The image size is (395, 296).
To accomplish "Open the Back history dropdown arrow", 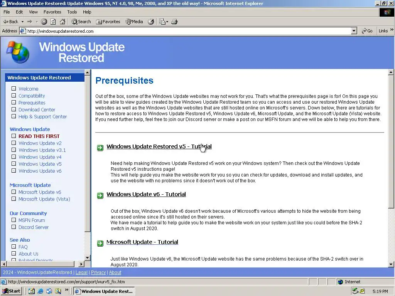I will coord(22,22).
